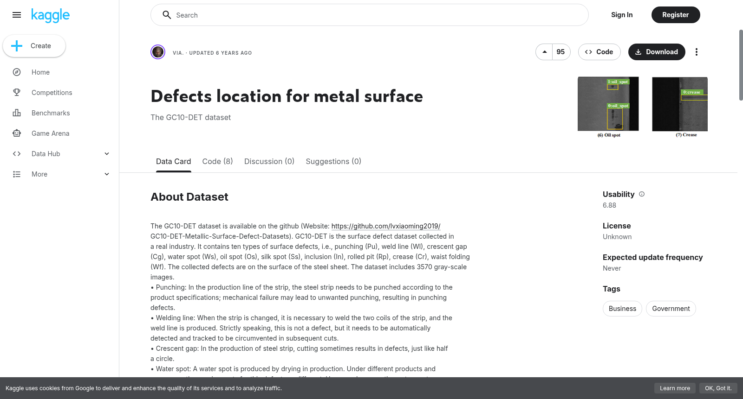Screen dimensions: 743x399
Task: Upvote the dataset with arrow icon
Action: [x=544, y=52]
